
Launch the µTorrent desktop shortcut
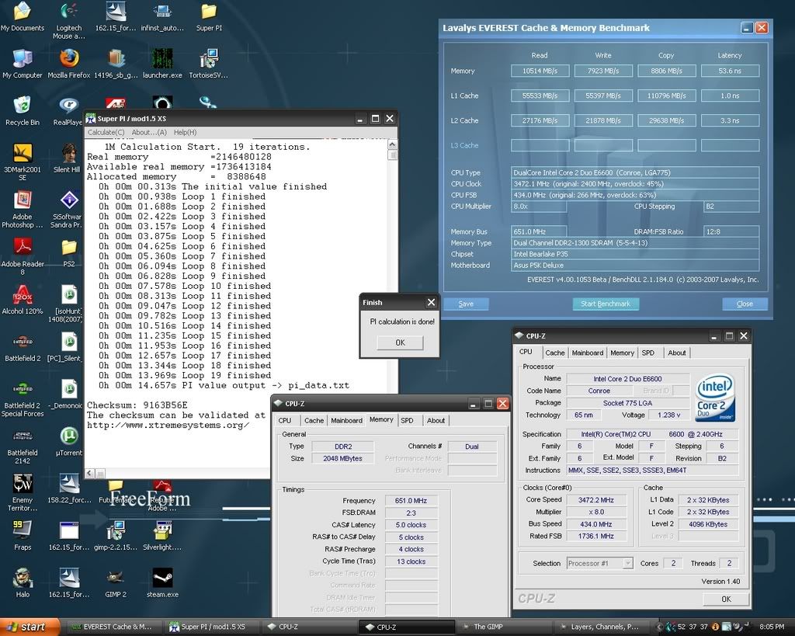pos(69,437)
